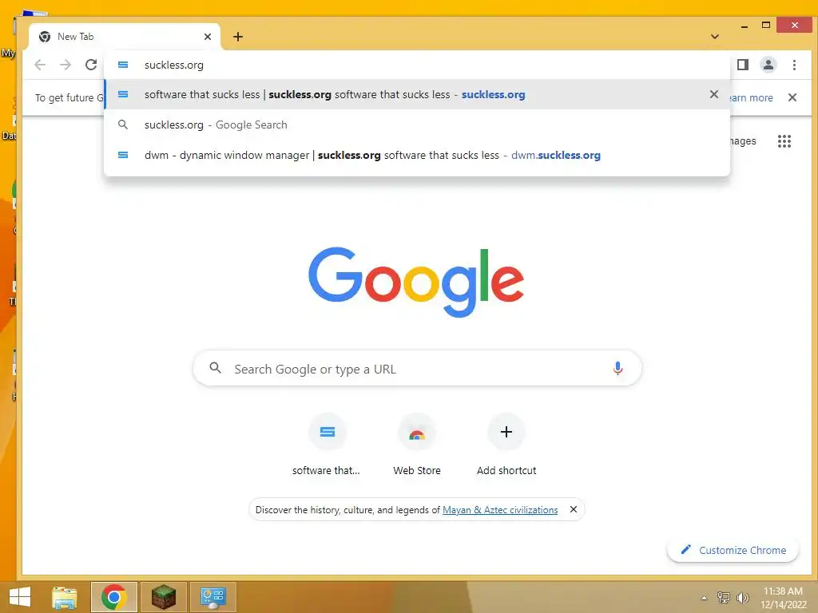Start voice search with the microphone icon
818x613 pixels.
[617, 369]
